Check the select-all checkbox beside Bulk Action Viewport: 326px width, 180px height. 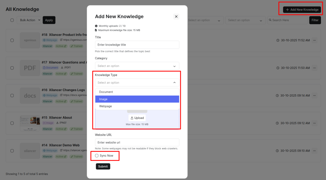pyautogui.click(x=12, y=20)
